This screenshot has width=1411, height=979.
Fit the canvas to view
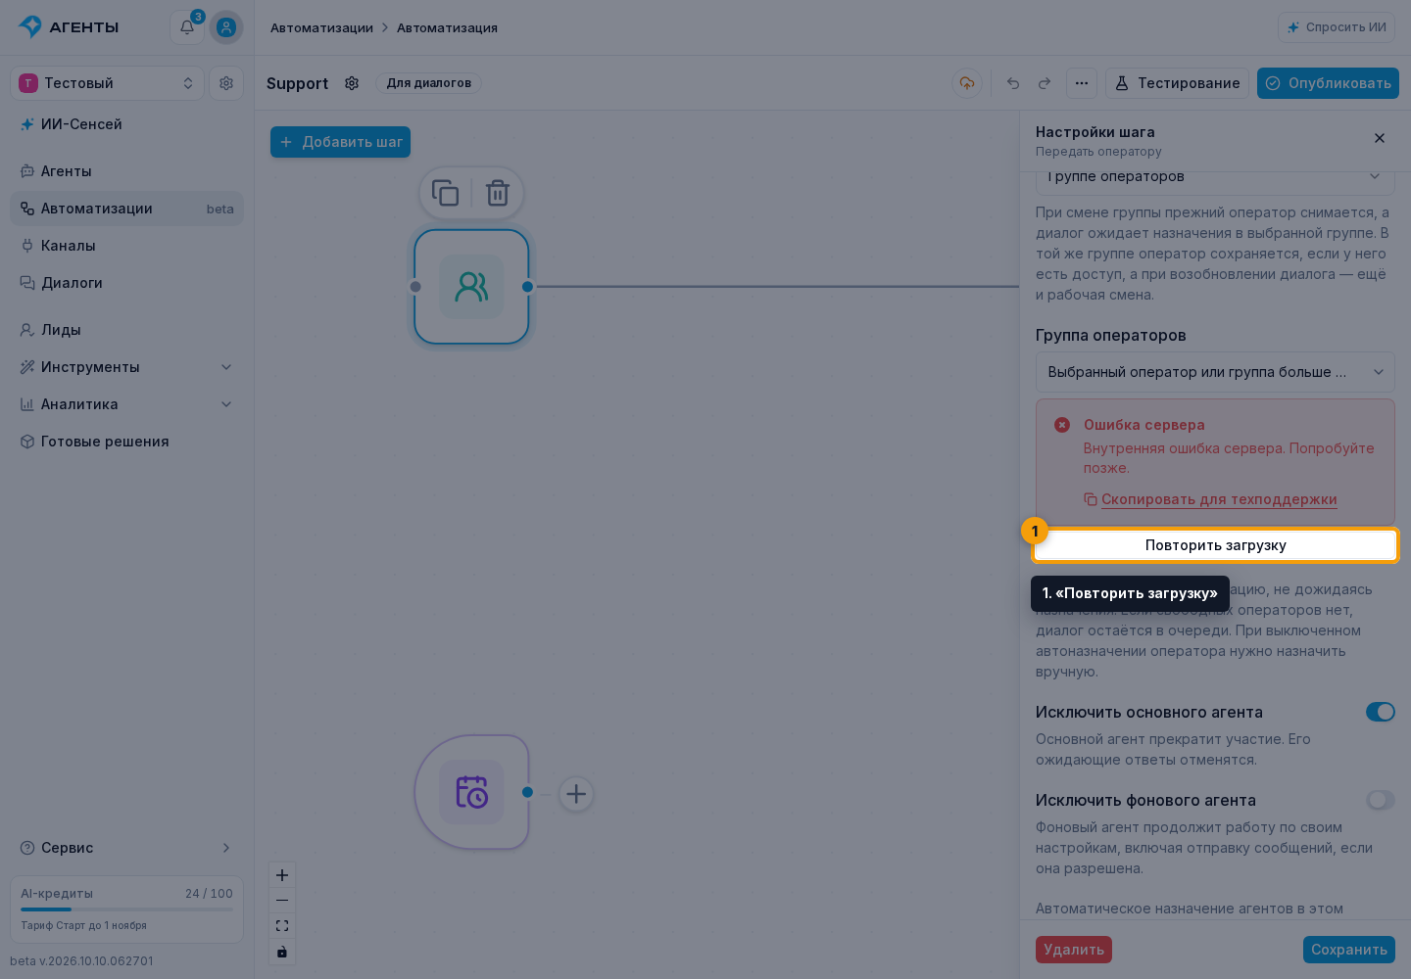282,926
